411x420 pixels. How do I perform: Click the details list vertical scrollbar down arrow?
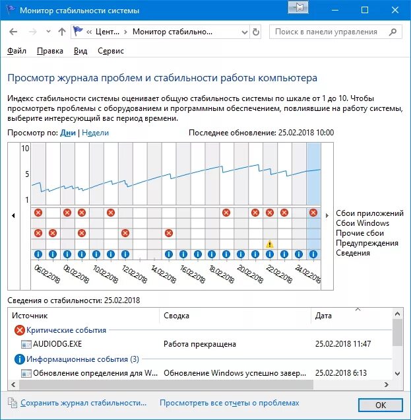click(x=397, y=374)
